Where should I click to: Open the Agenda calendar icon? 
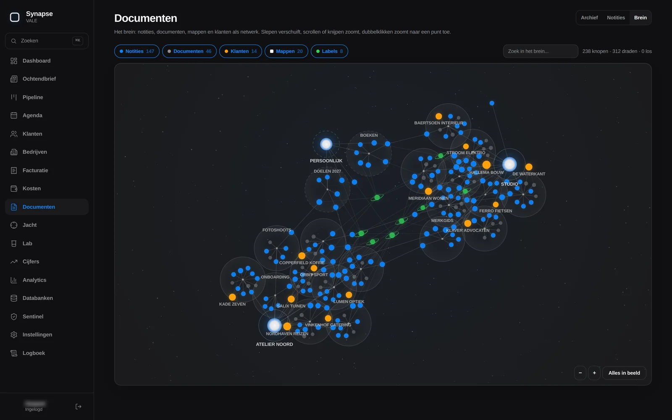pos(14,115)
